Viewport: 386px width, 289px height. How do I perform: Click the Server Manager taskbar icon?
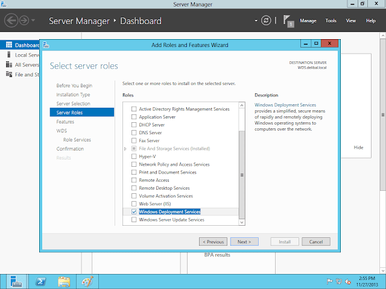16,281
